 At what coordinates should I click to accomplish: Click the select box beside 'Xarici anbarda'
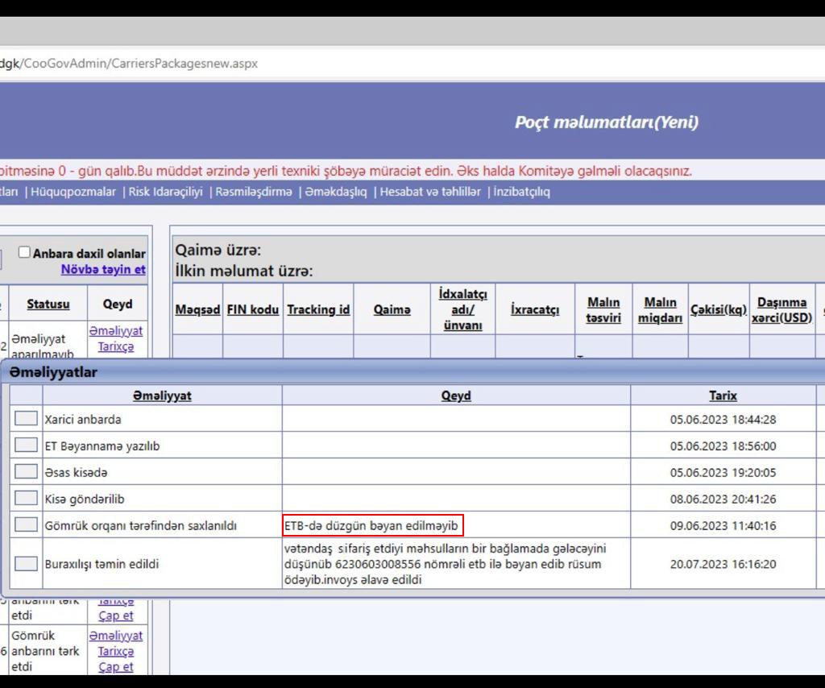point(26,419)
